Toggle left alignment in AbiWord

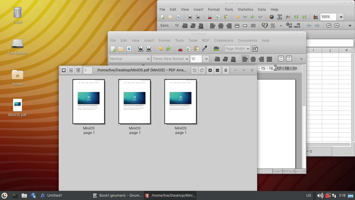(245, 59)
